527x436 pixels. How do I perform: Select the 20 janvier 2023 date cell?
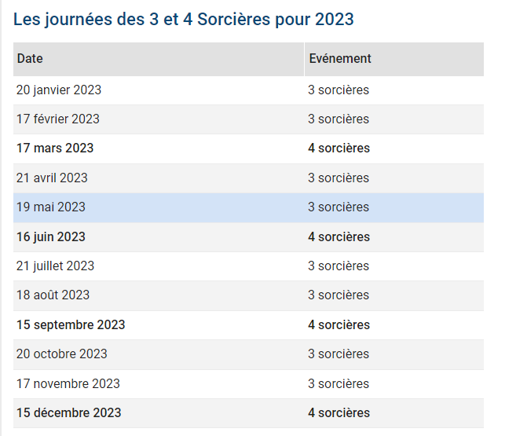(x=59, y=90)
